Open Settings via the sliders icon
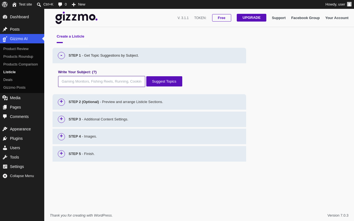The width and height of the screenshot is (354, 221). tap(5, 167)
